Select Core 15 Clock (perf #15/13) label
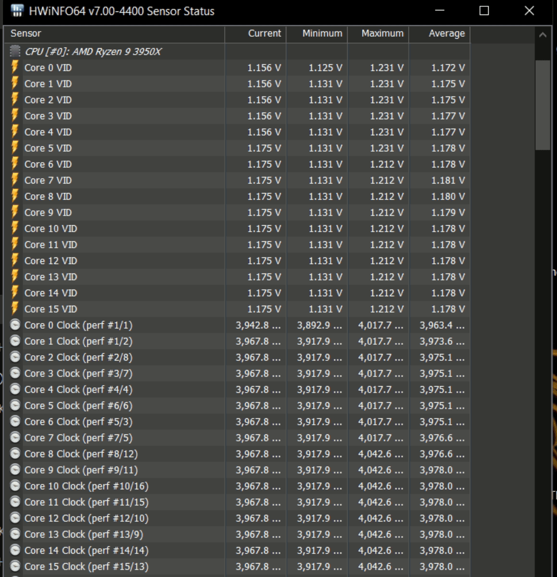557x577 pixels. [x=87, y=567]
